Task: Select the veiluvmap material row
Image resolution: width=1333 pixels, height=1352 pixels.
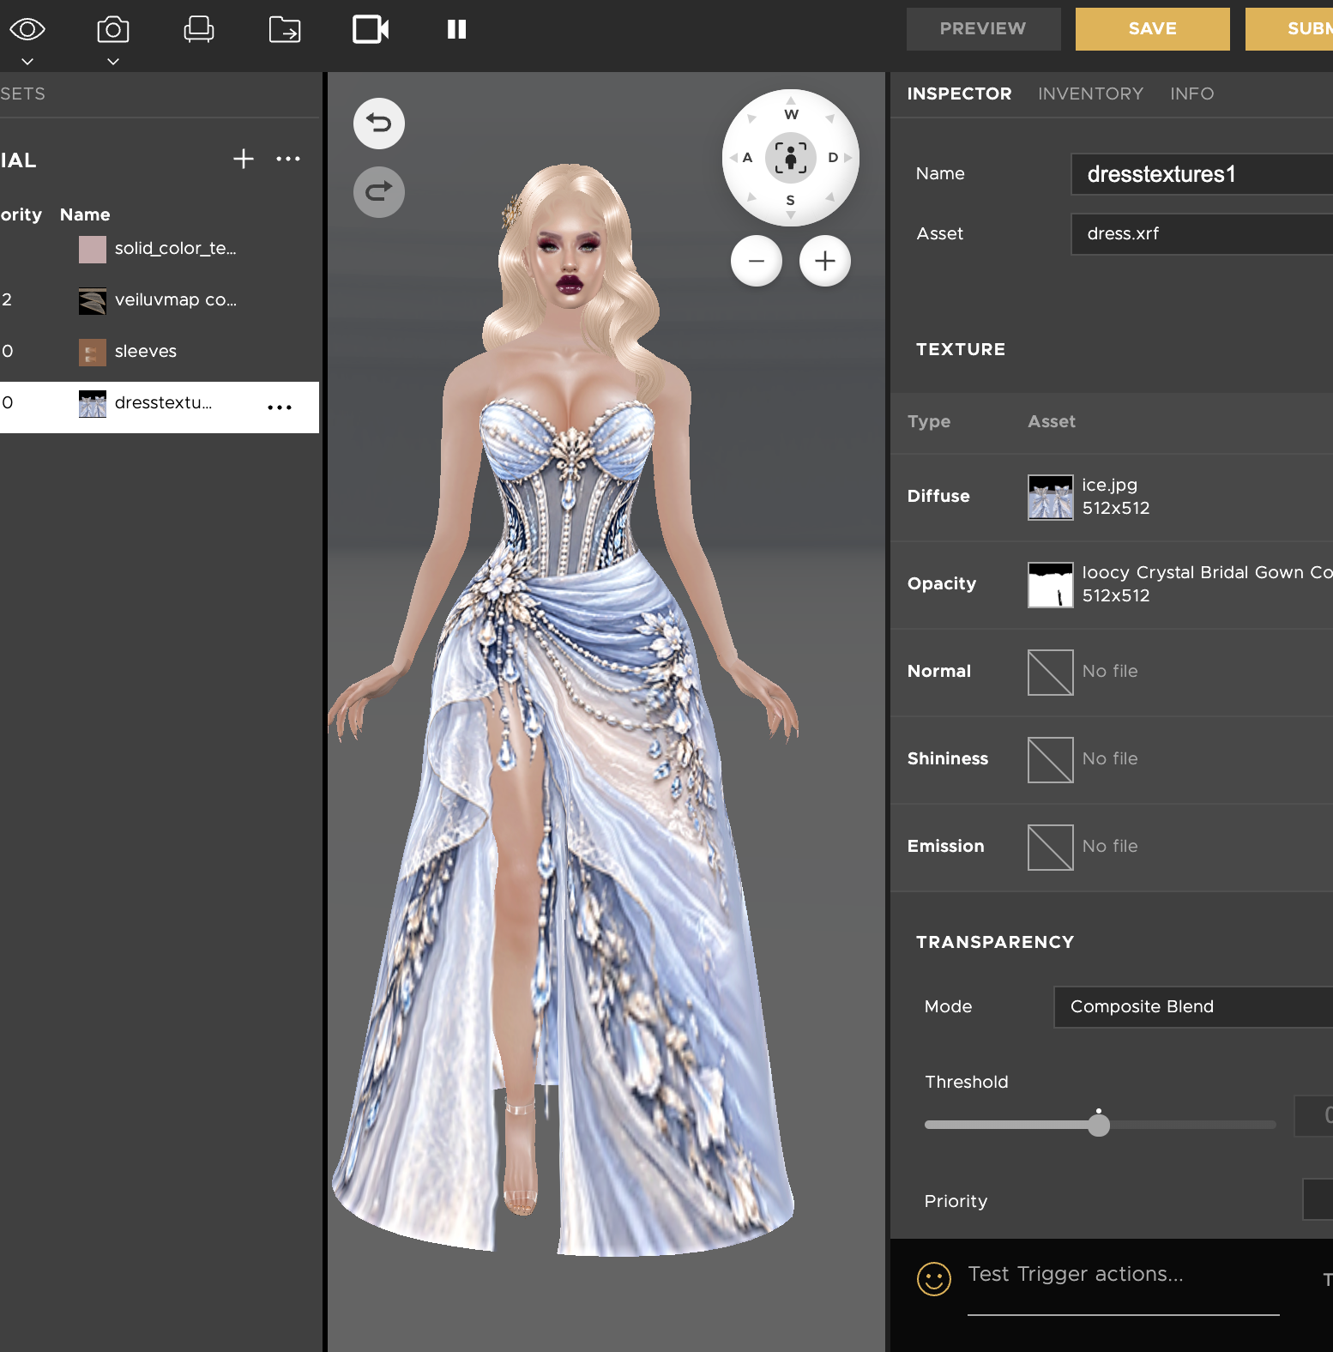Action: tap(160, 300)
